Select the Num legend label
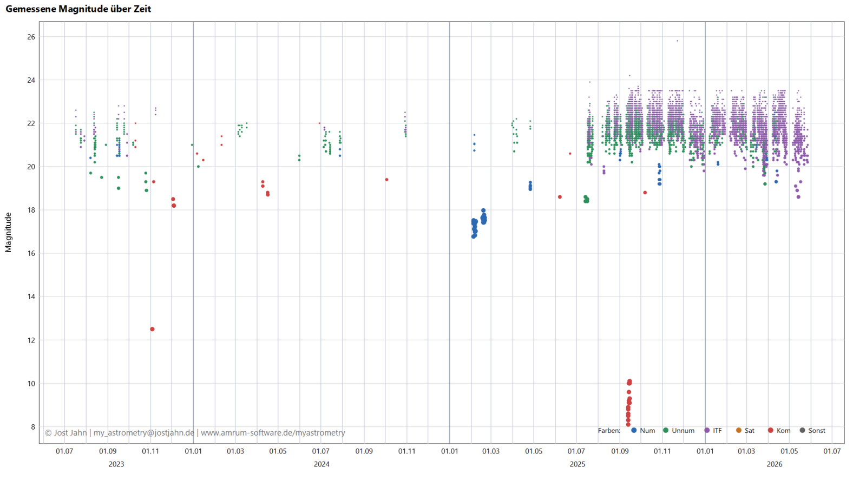This screenshot has width=866, height=487. click(647, 431)
